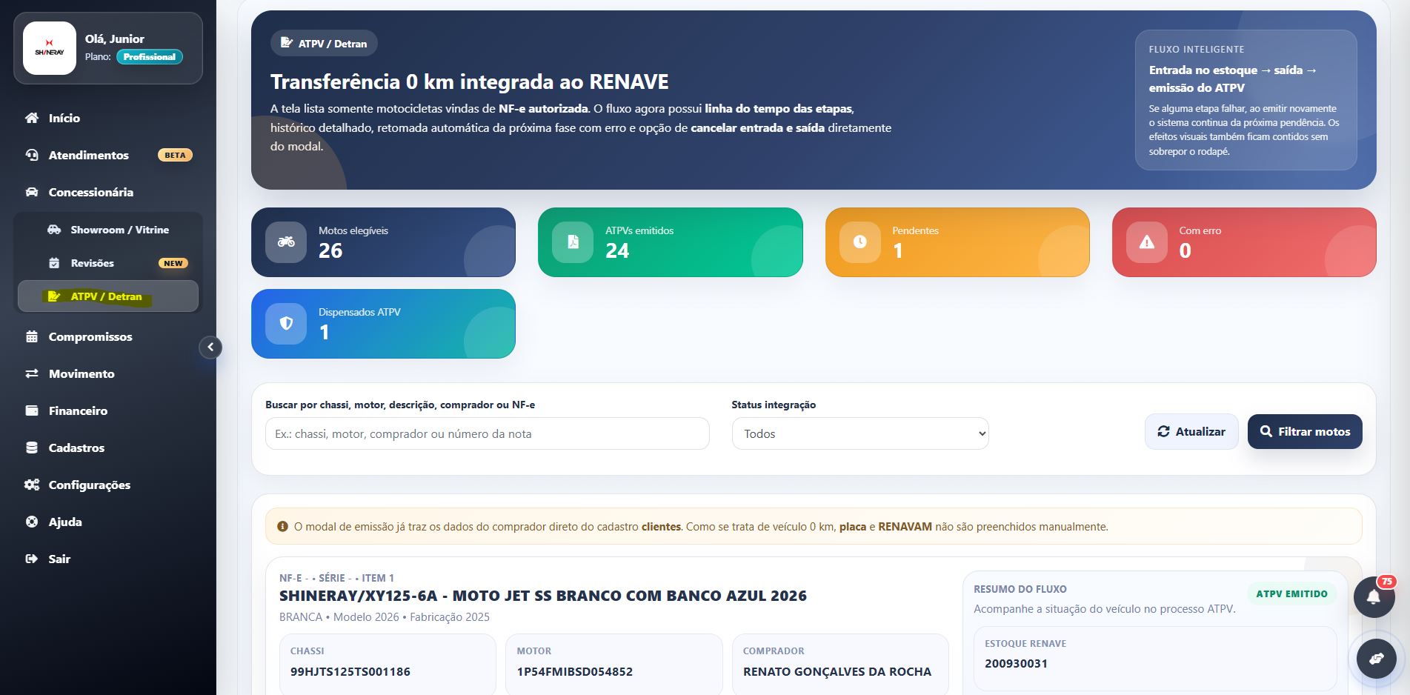Click the Atendimentos headset icon
Viewport: 1410px width, 695px height.
pos(32,155)
